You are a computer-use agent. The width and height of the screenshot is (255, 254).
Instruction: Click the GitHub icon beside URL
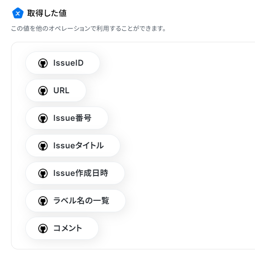pos(43,90)
